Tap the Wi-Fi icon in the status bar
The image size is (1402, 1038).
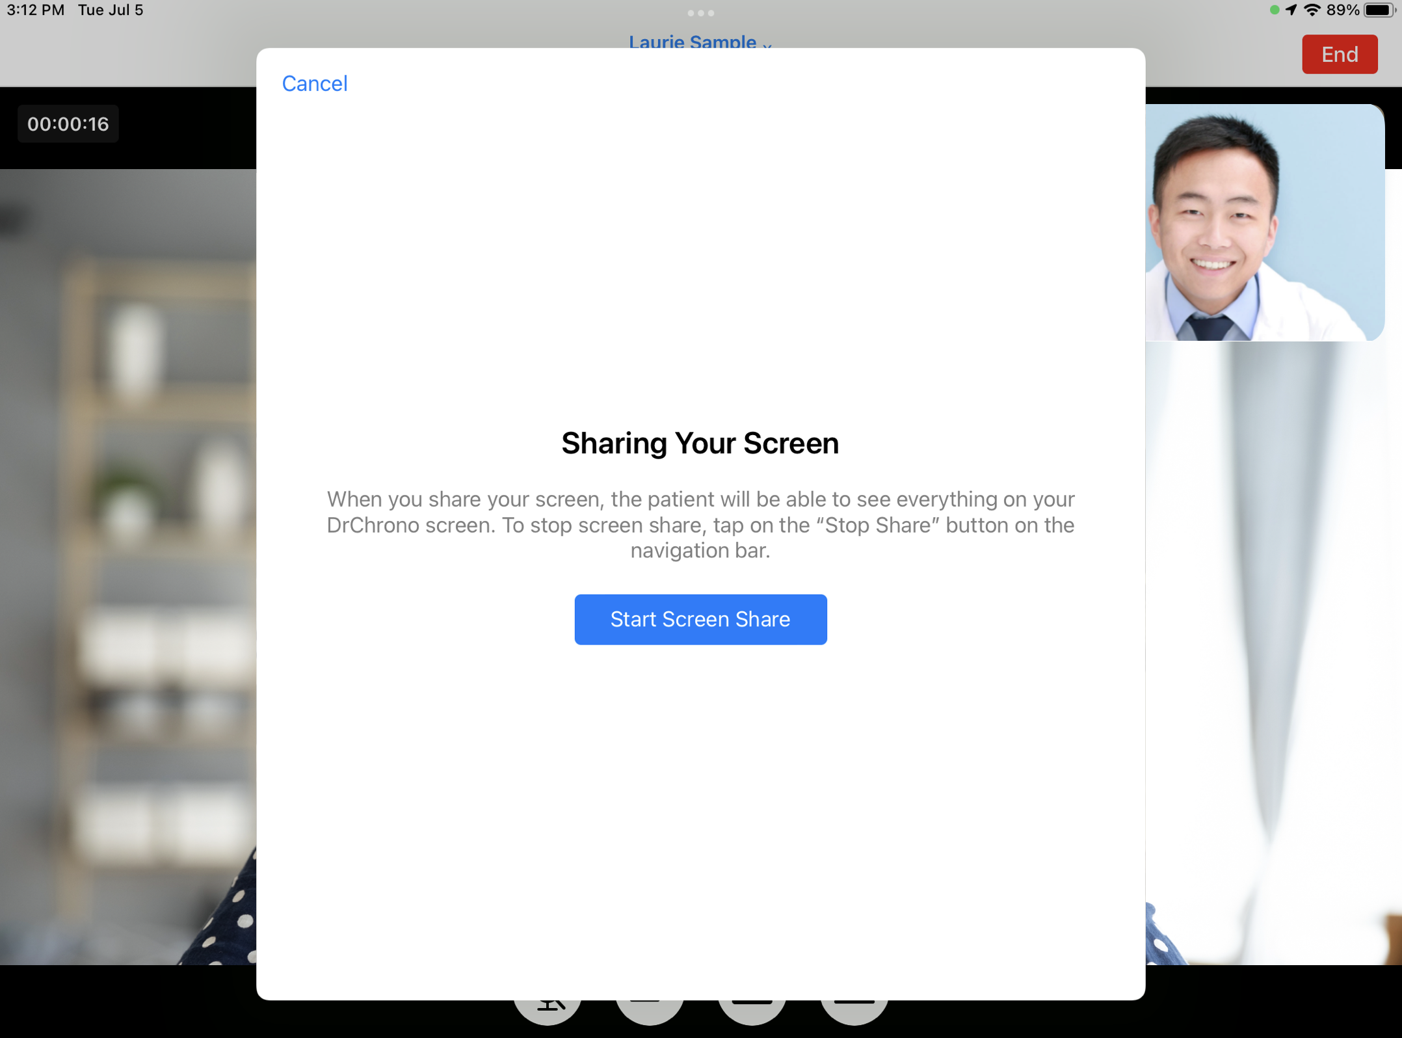(x=1313, y=10)
